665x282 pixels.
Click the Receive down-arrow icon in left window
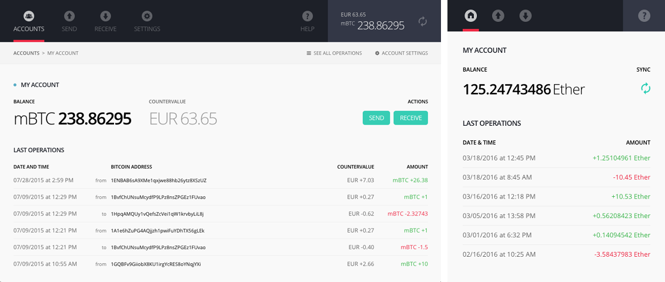pyautogui.click(x=106, y=16)
